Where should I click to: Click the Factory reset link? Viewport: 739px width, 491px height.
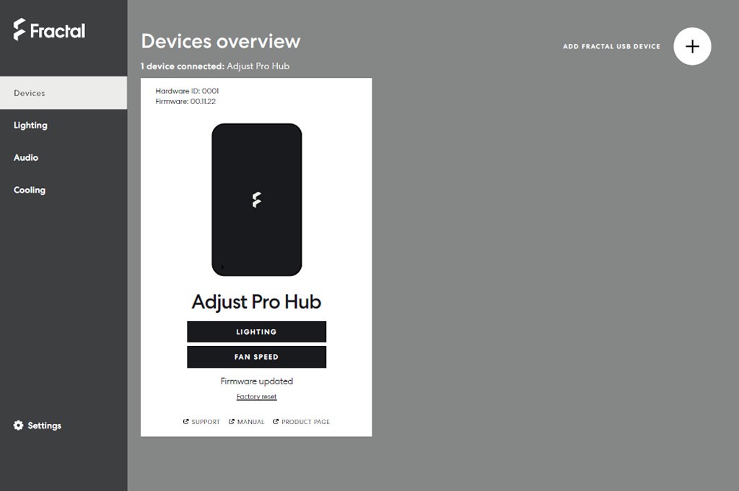point(256,397)
